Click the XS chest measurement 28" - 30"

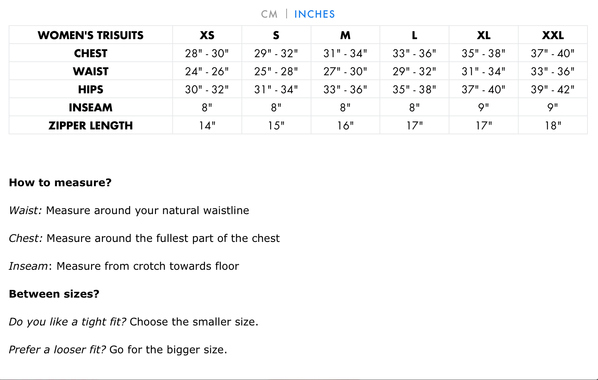207,53
